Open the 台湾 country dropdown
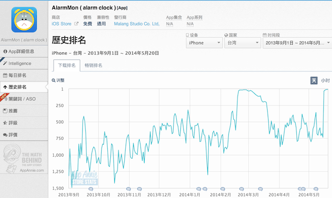332x198 pixels. click(243, 43)
